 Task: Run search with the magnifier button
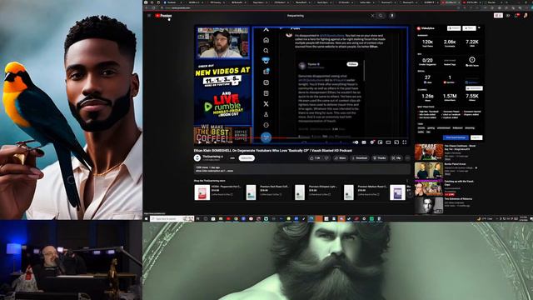381,16
